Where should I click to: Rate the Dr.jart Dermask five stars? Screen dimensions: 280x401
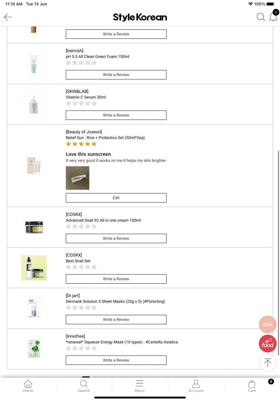(94, 308)
